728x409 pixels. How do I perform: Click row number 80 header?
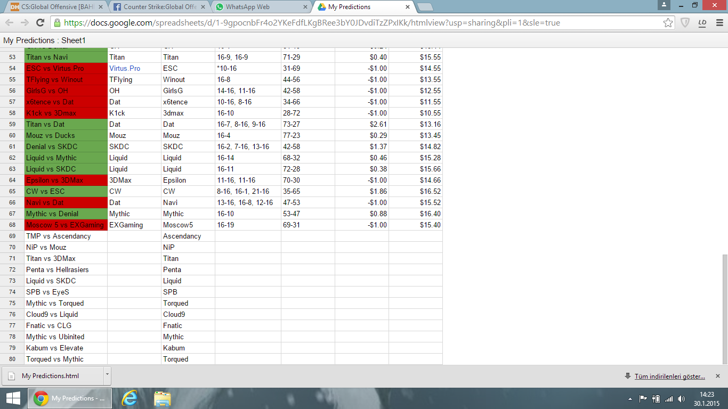click(12, 359)
